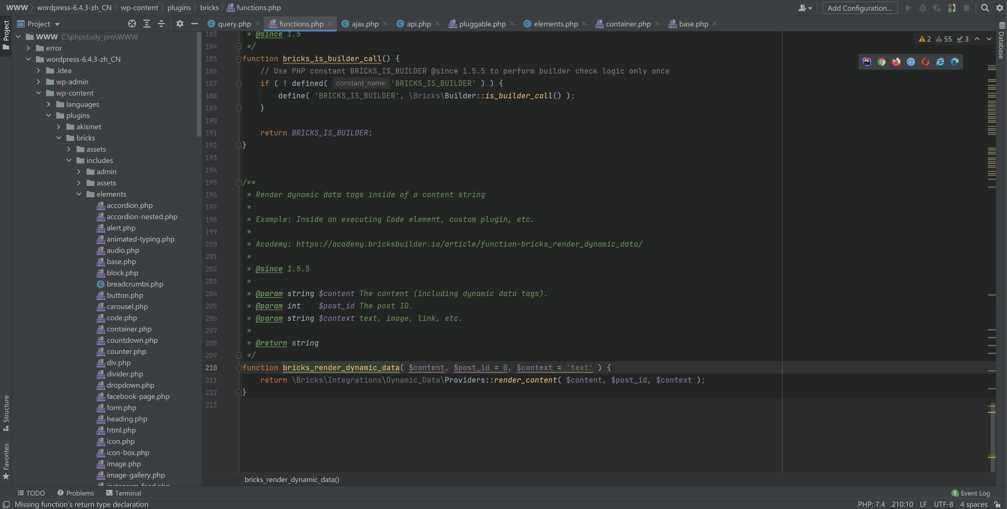Click the Run button in toolbar

[908, 8]
